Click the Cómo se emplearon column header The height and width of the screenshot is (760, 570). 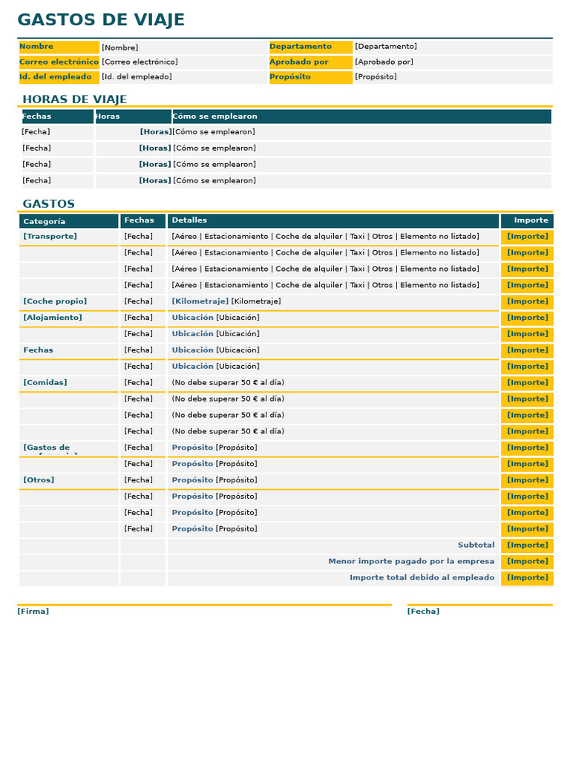(361, 117)
